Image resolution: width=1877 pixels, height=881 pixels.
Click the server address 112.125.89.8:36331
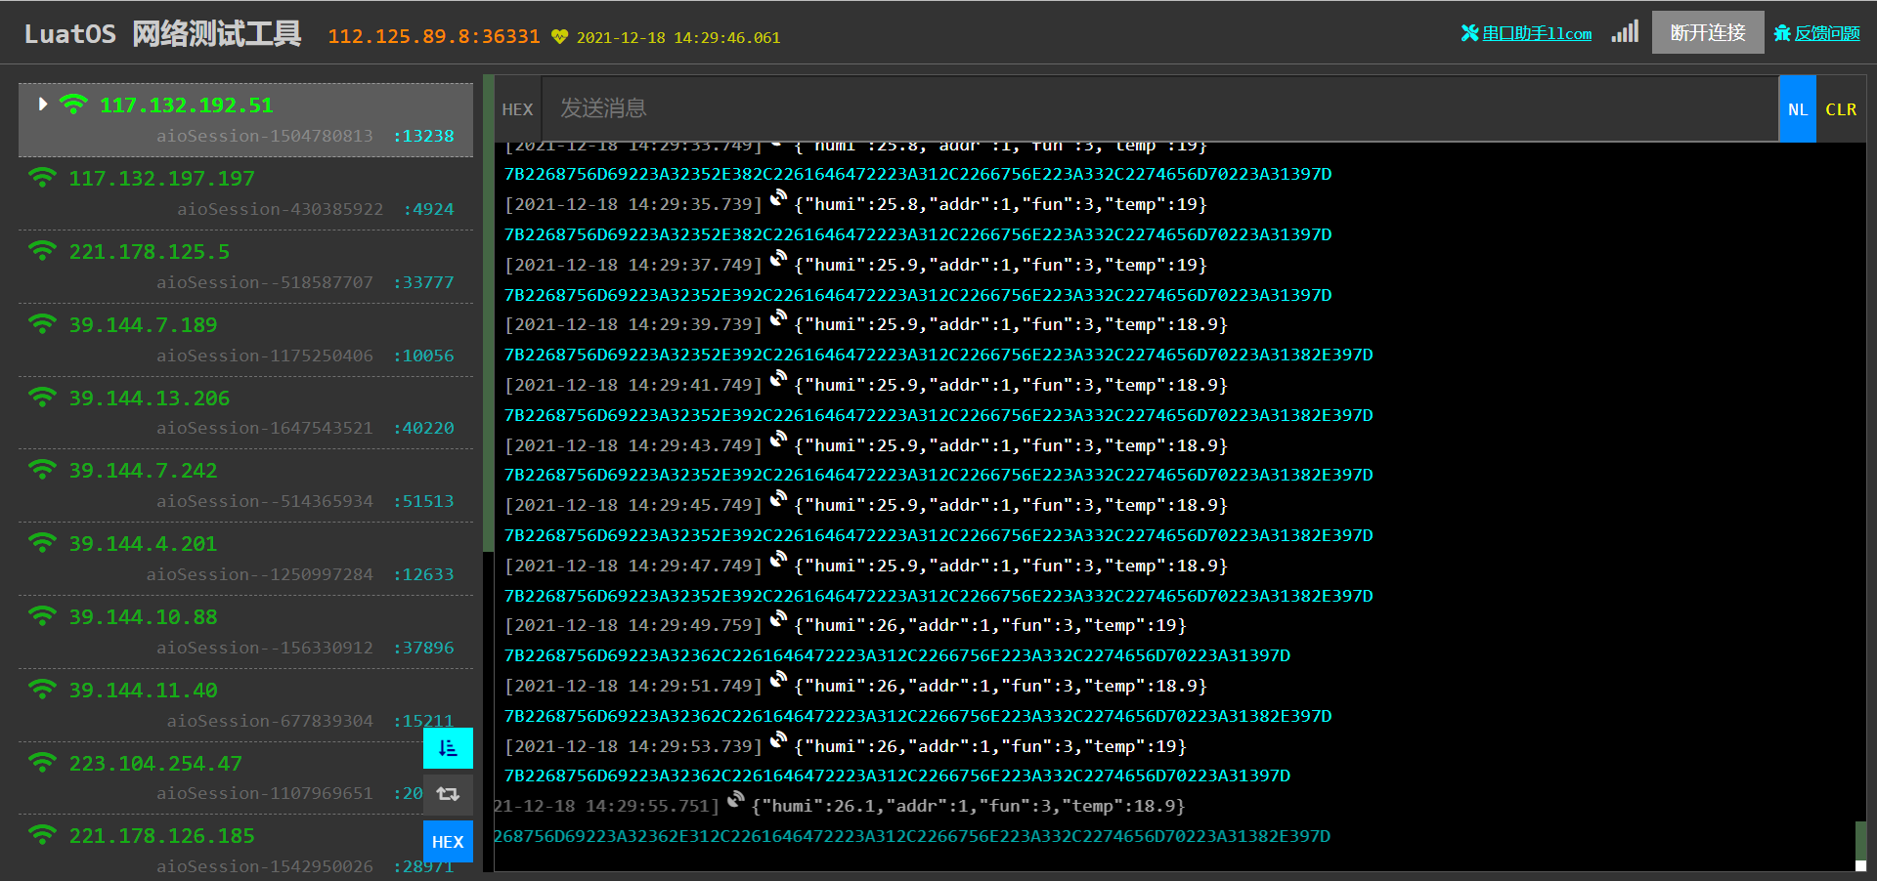point(434,36)
